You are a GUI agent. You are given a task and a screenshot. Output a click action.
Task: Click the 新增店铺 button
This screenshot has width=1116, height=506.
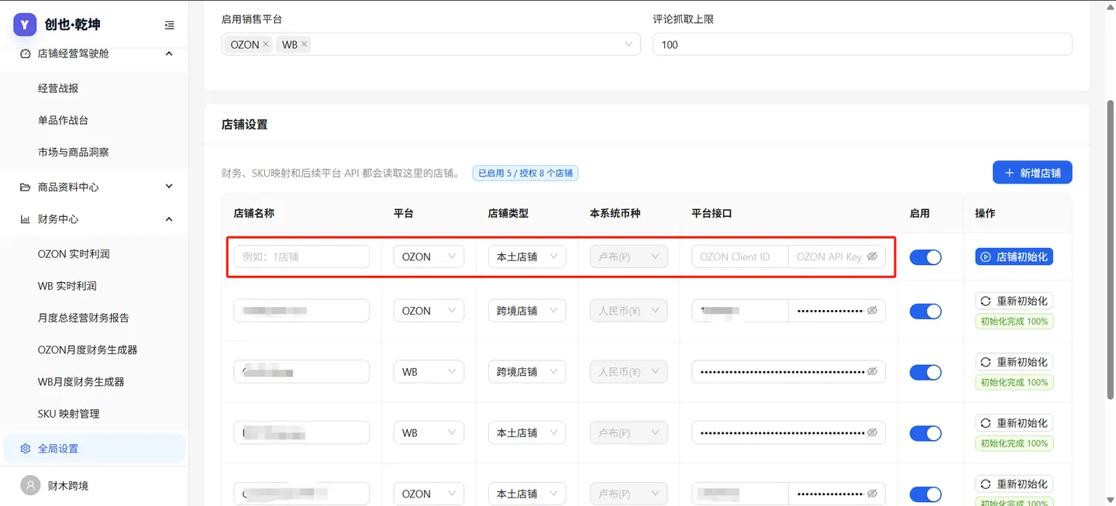1032,173
